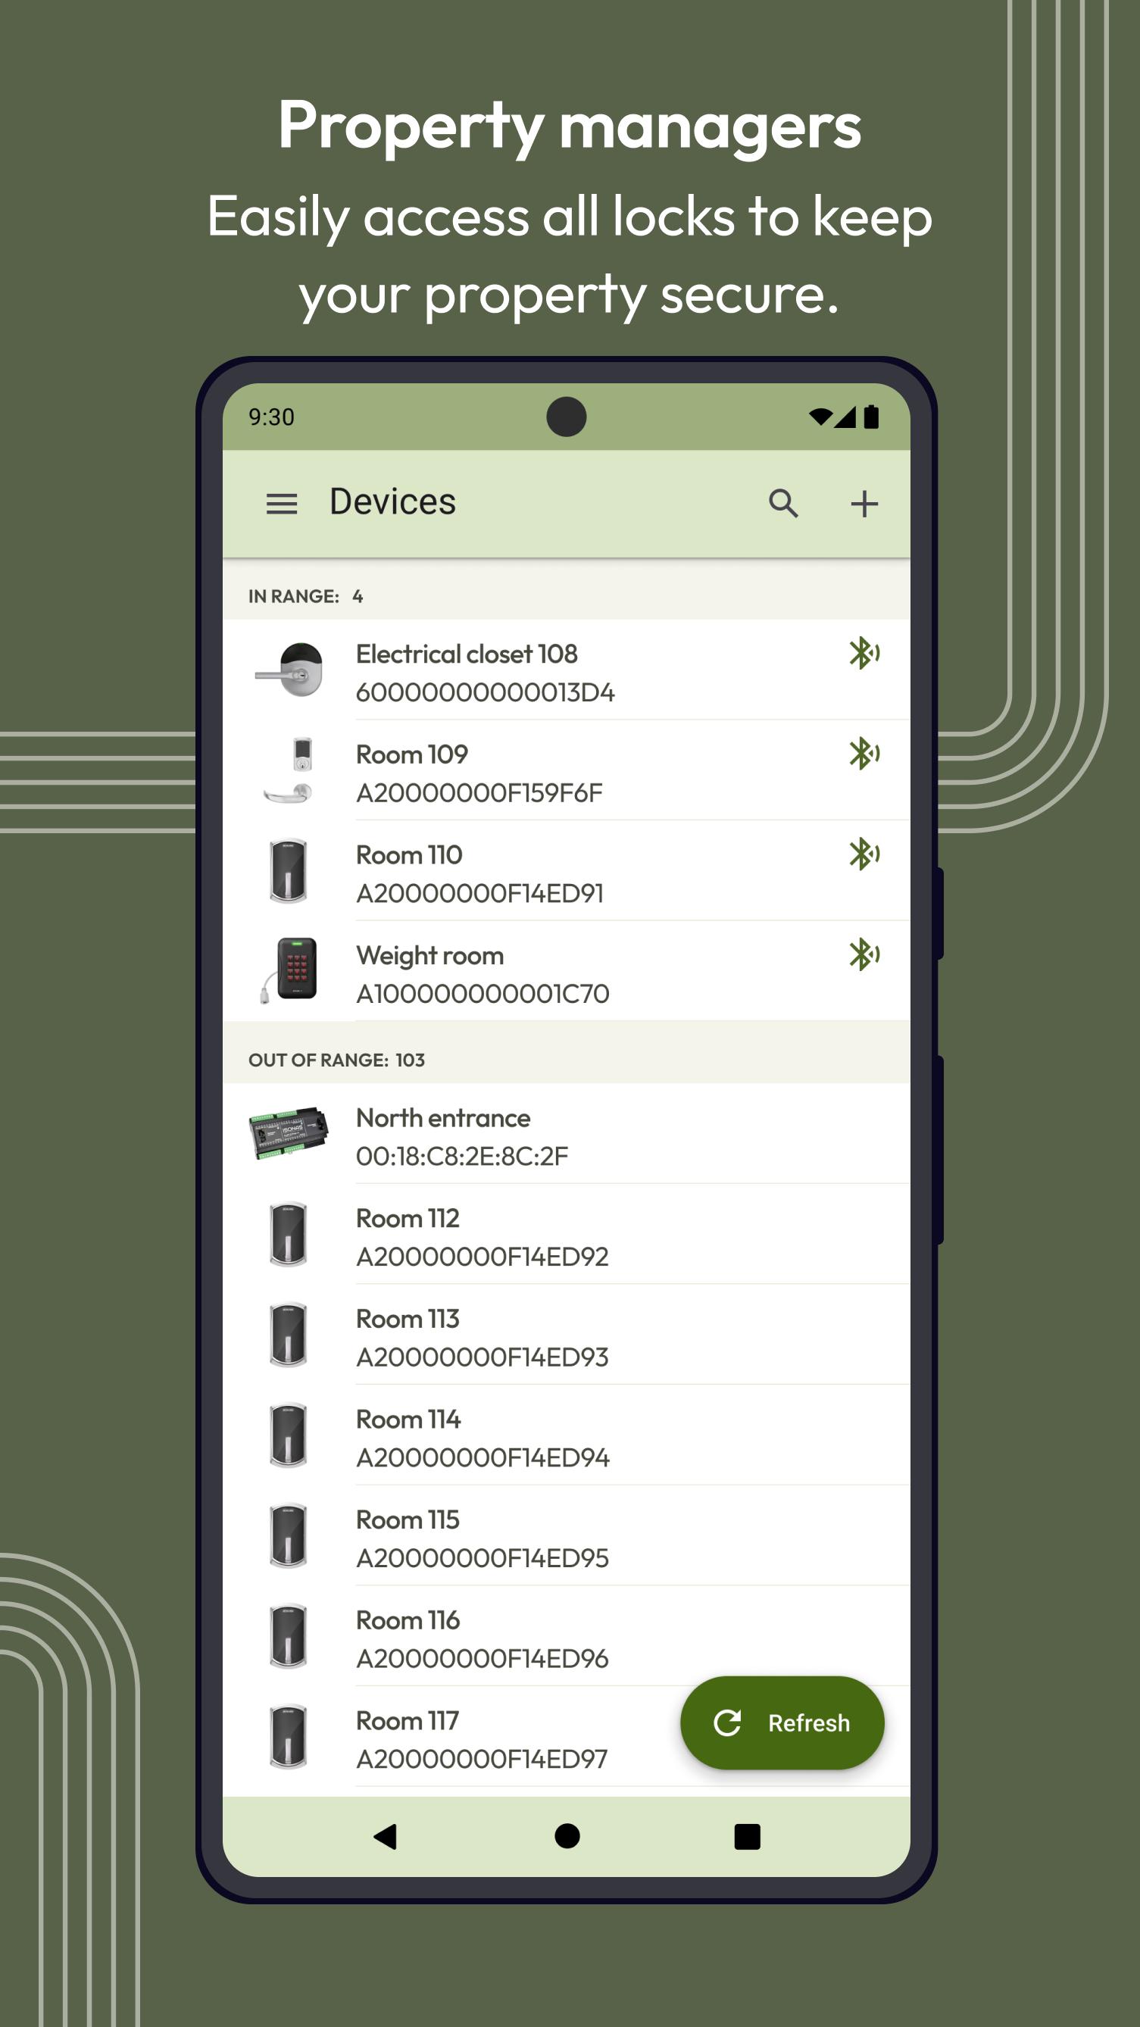Click serial number A20000000F14ED93
Viewport: 1140px width, 2027px height.
point(483,1358)
